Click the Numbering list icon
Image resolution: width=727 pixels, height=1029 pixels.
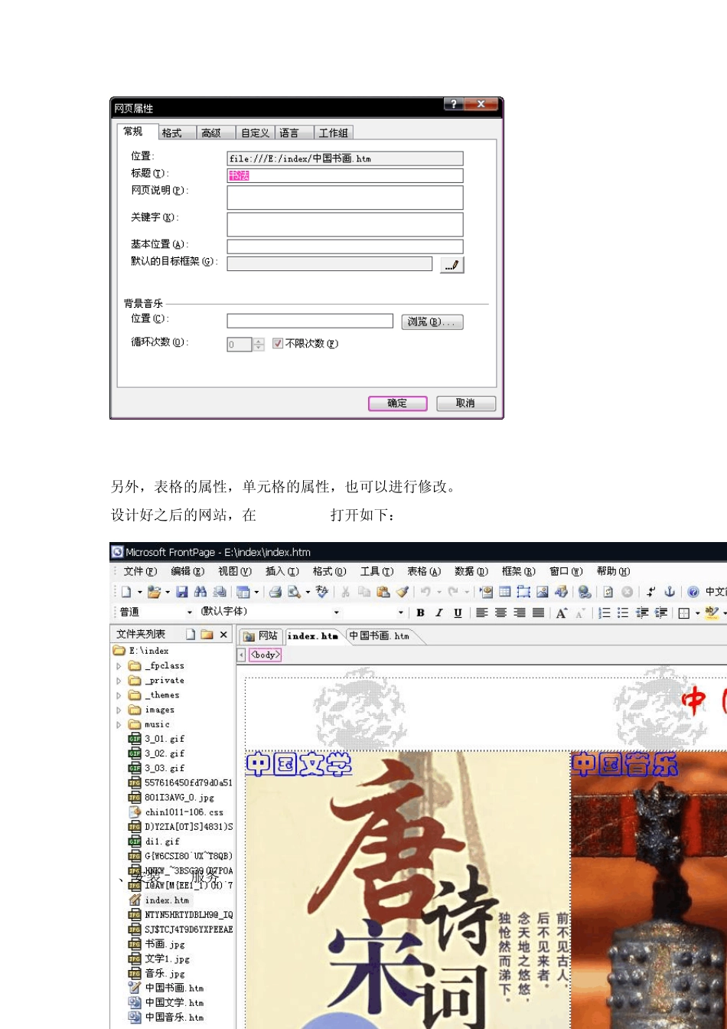pyautogui.click(x=605, y=612)
